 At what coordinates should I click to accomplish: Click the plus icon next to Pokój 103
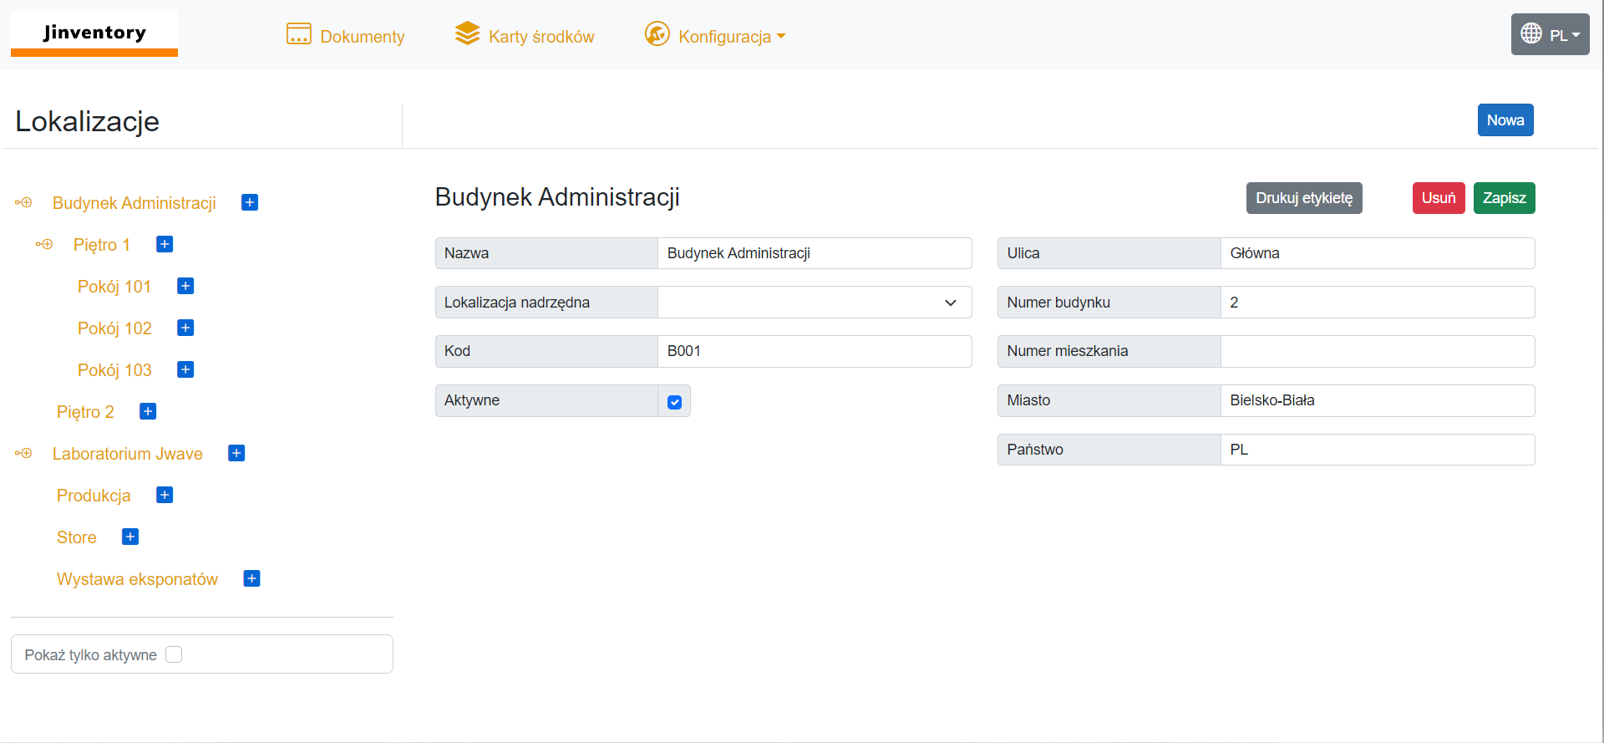[185, 369]
